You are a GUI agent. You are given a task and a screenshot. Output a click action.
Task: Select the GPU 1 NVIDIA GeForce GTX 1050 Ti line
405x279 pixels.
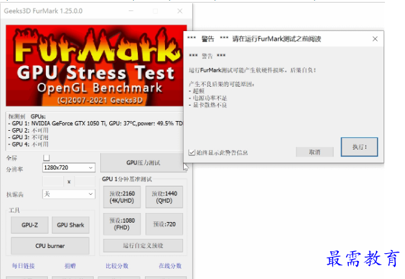(95, 124)
